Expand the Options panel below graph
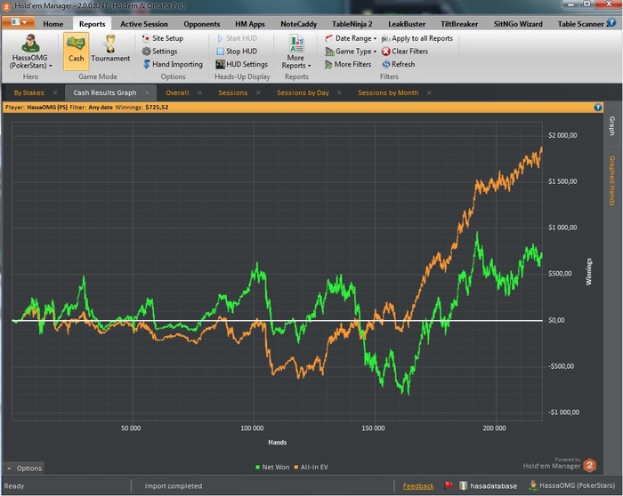This screenshot has width=623, height=496. [25, 468]
